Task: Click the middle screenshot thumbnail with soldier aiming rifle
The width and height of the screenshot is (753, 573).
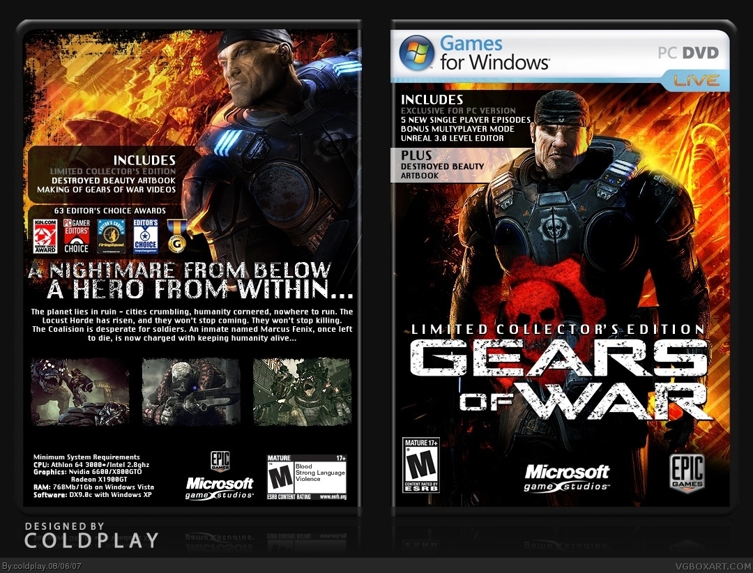Action: coord(190,392)
